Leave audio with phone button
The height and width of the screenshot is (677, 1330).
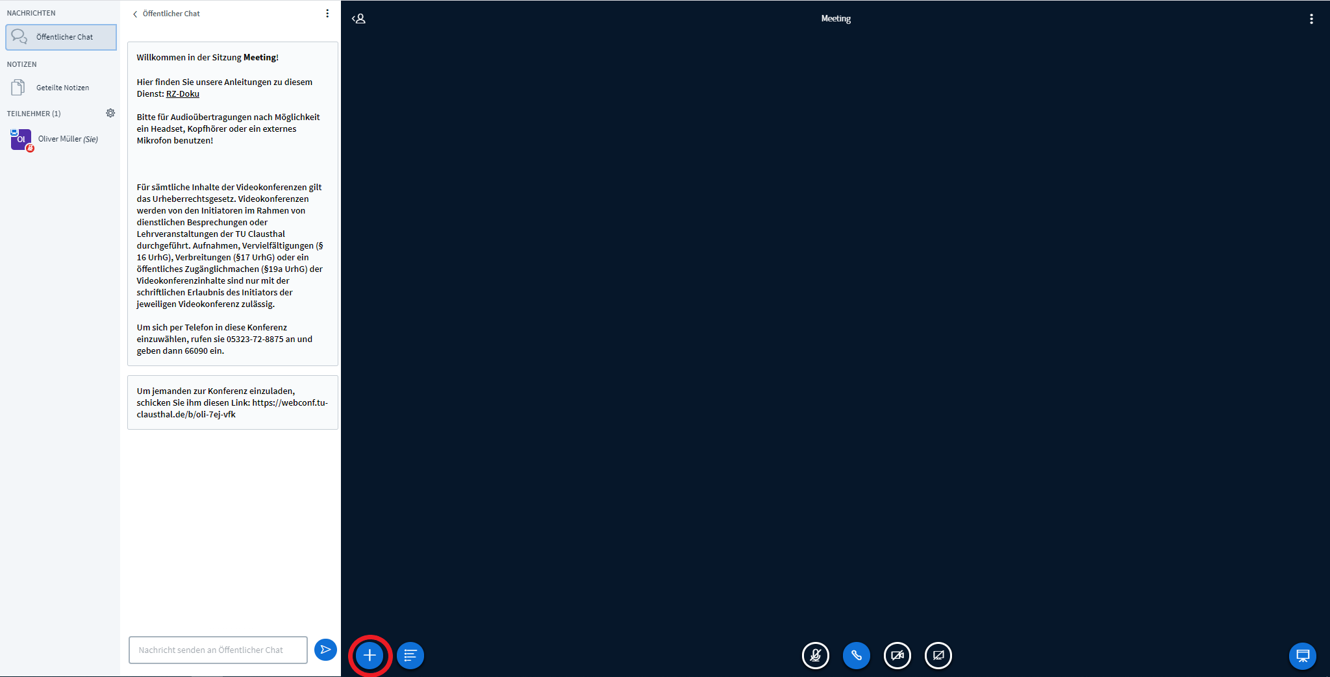(856, 656)
